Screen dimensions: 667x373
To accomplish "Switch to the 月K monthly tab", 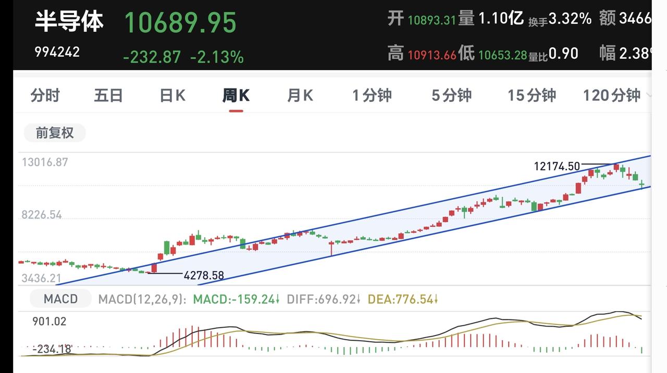I will 300,95.
